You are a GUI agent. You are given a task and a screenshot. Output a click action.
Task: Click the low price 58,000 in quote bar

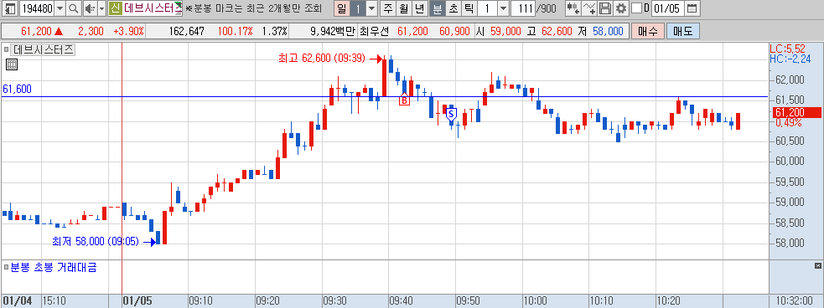[x=608, y=31]
